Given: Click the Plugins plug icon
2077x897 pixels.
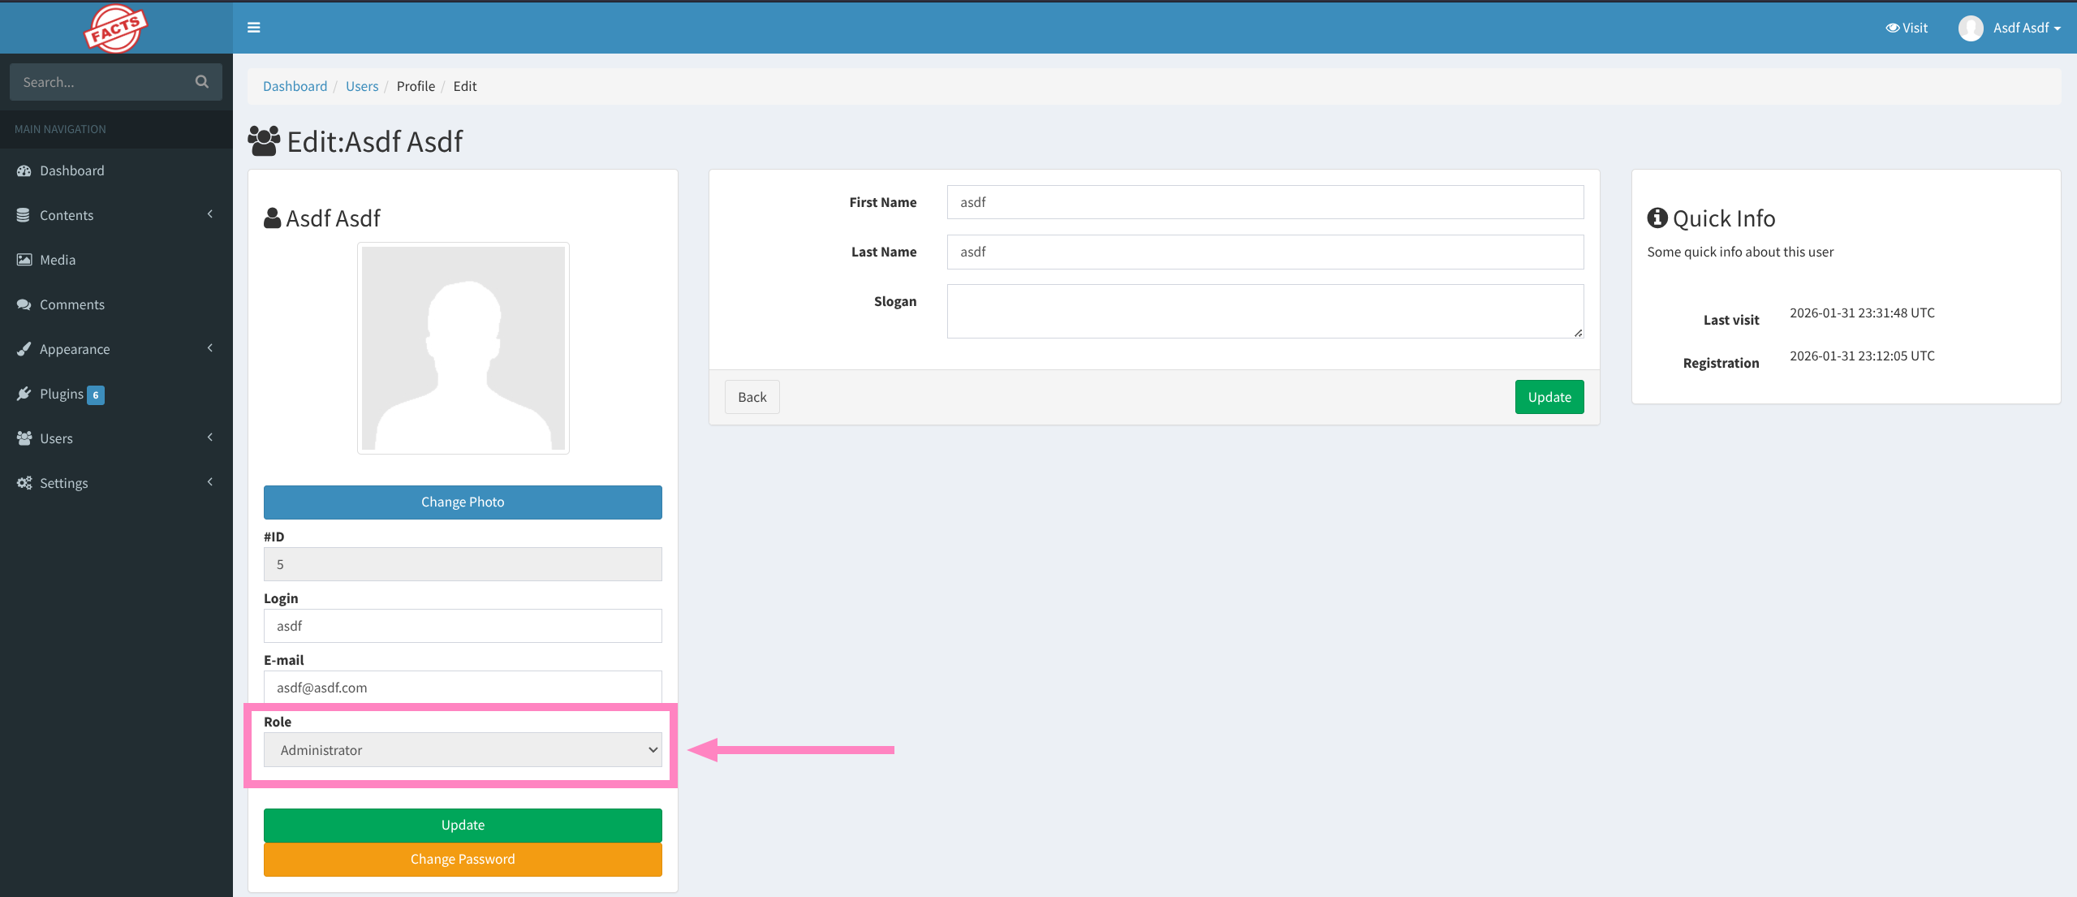Looking at the screenshot, I should point(24,394).
